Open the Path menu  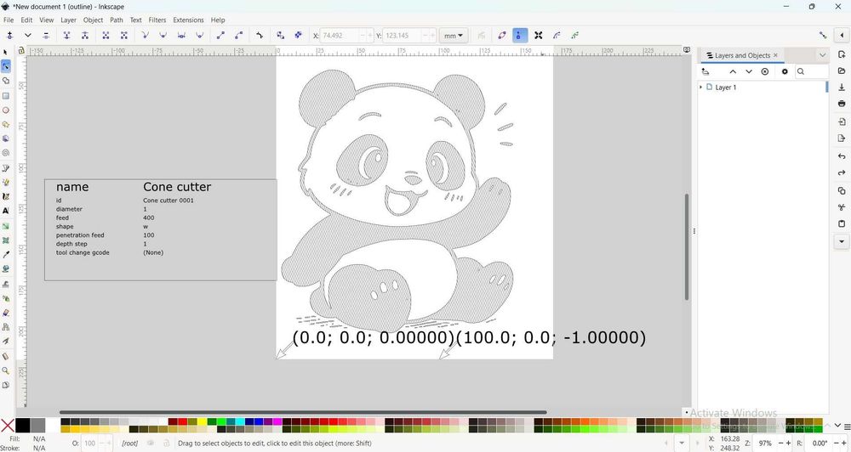117,20
